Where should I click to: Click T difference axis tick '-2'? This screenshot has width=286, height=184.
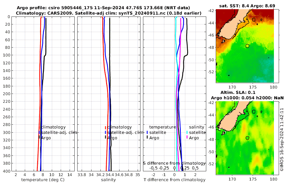pos(153,175)
